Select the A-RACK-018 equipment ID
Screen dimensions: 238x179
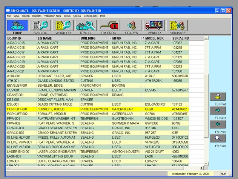tap(16, 57)
